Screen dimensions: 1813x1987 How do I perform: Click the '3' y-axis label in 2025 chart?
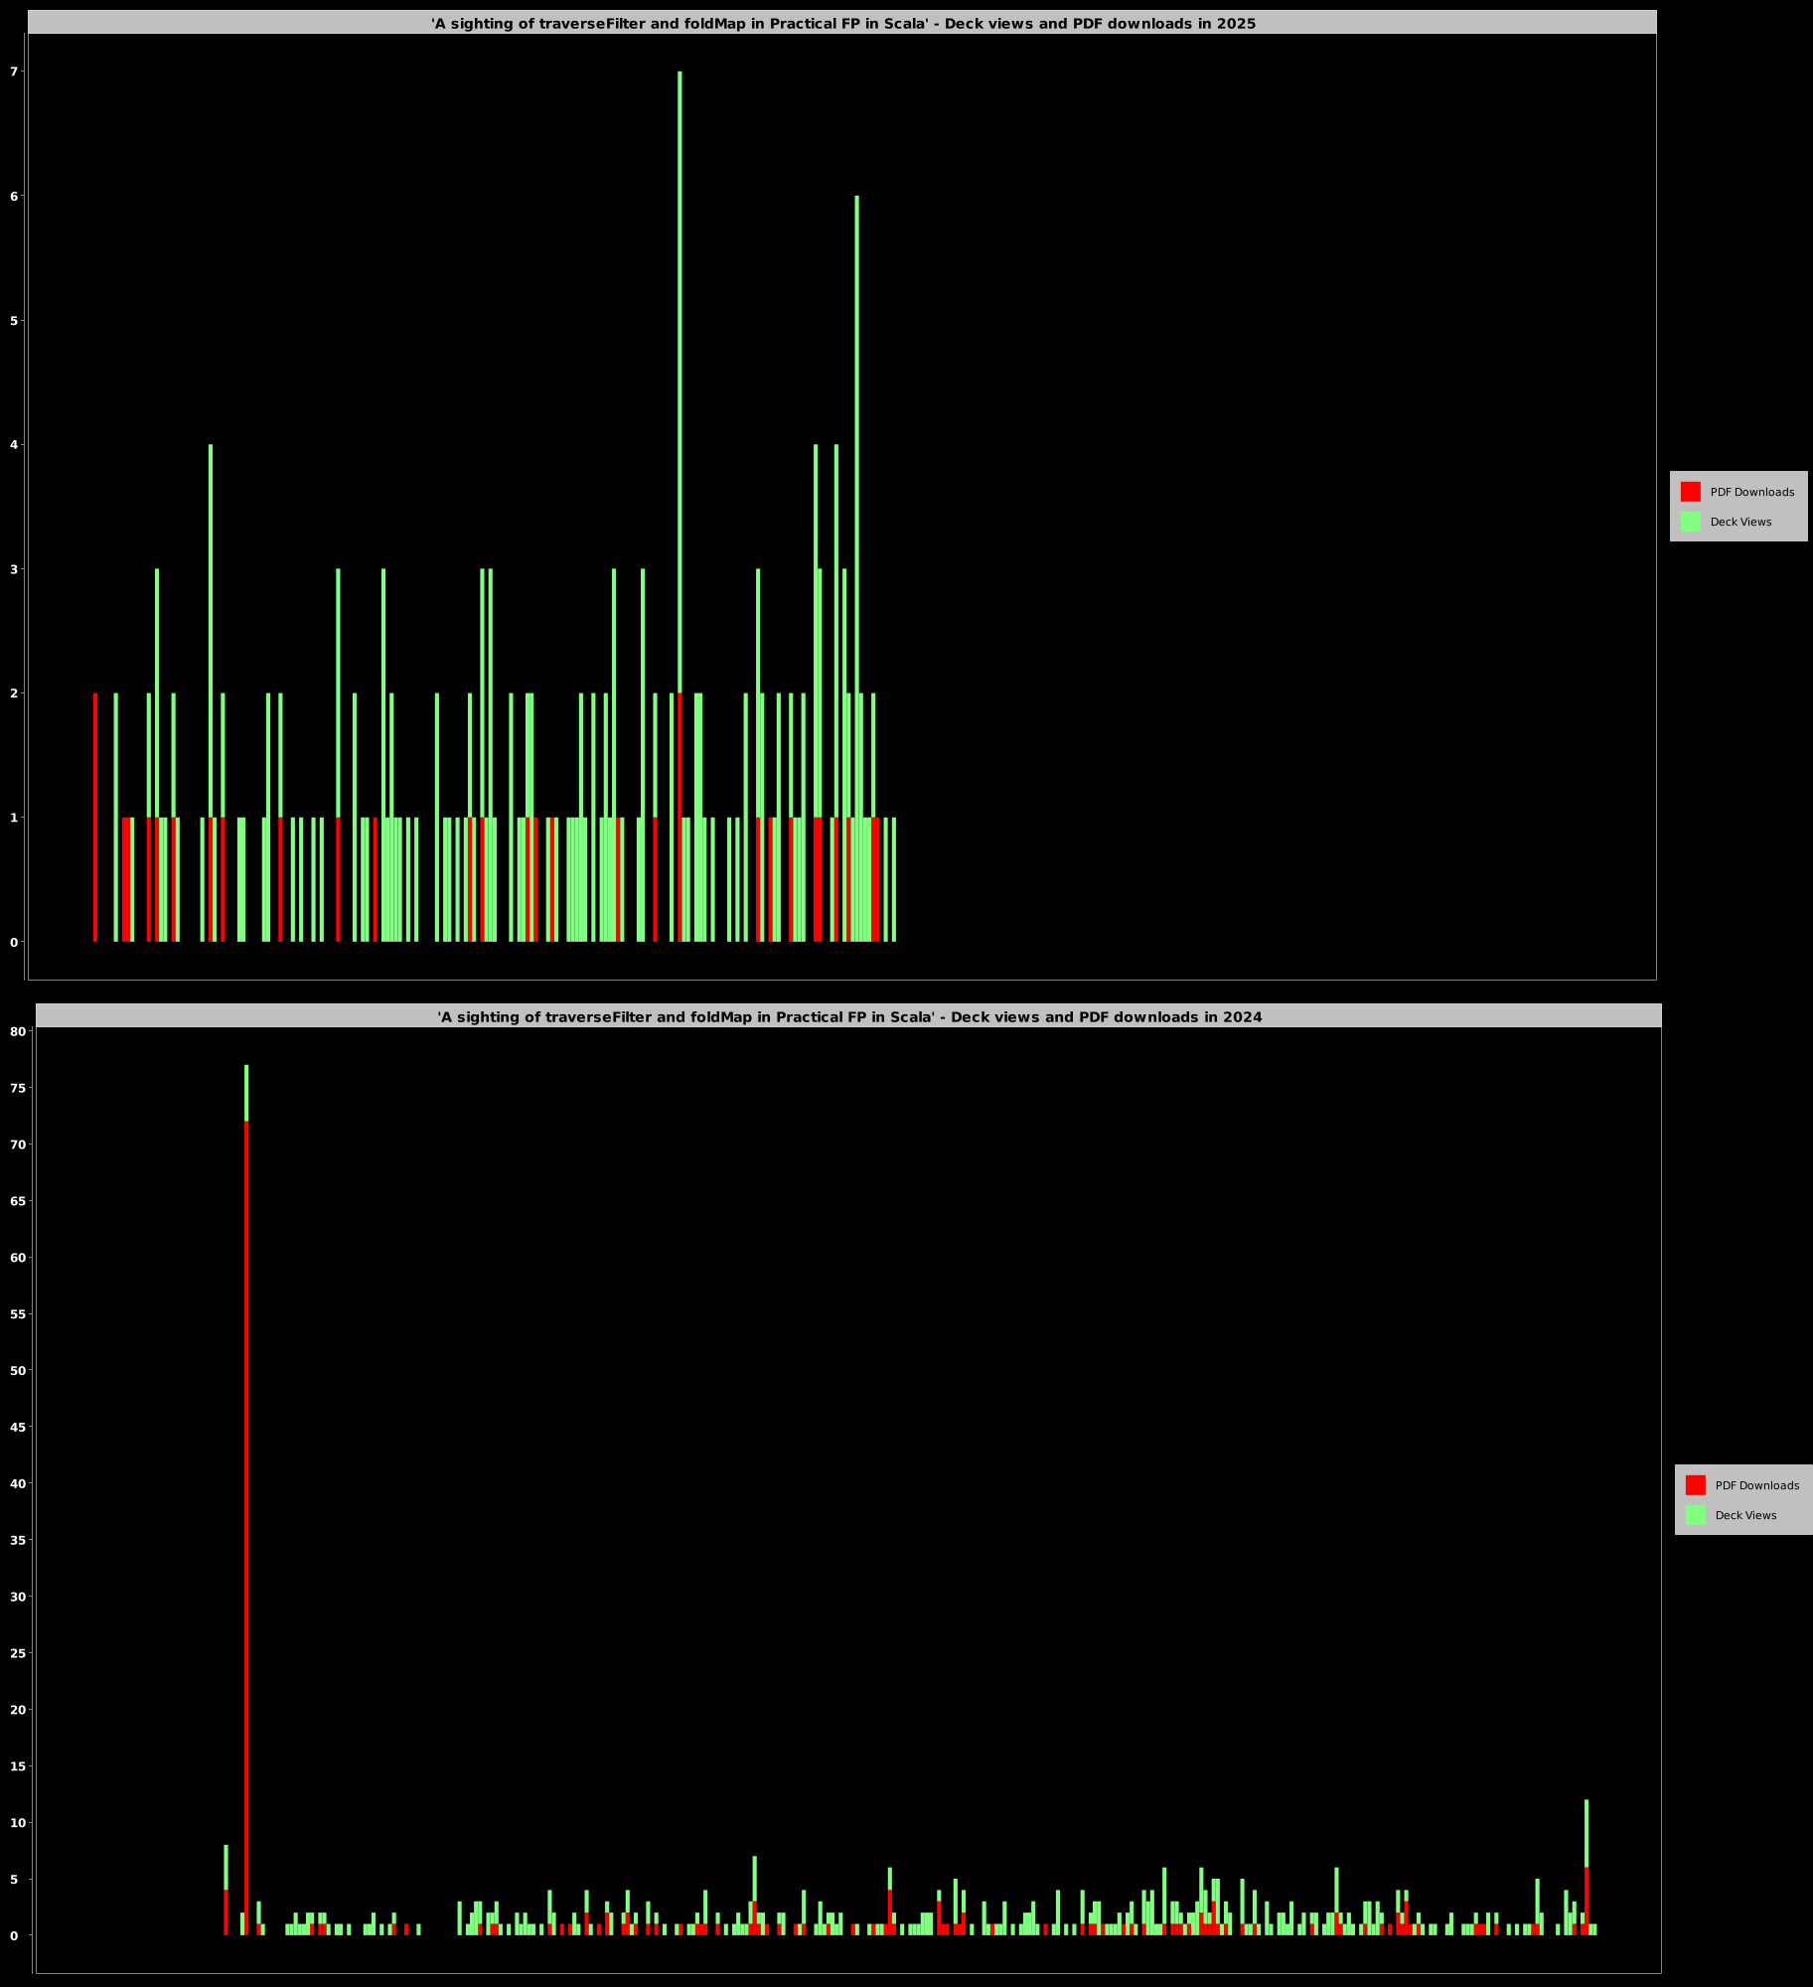(14, 569)
